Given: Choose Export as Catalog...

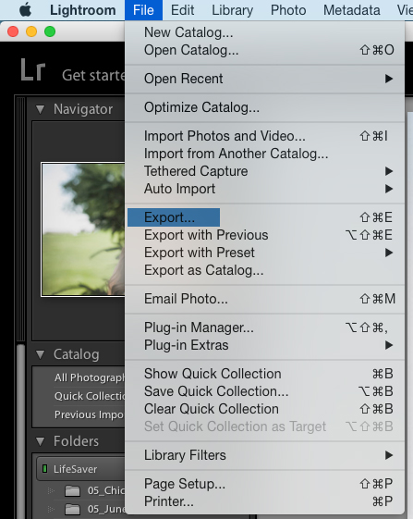Looking at the screenshot, I should point(264,270).
